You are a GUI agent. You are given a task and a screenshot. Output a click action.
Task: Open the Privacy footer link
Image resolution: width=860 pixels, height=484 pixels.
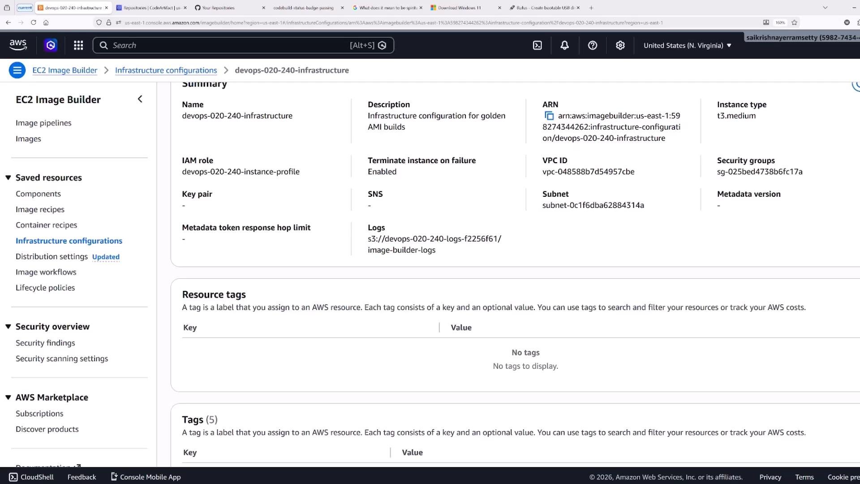pos(770,477)
